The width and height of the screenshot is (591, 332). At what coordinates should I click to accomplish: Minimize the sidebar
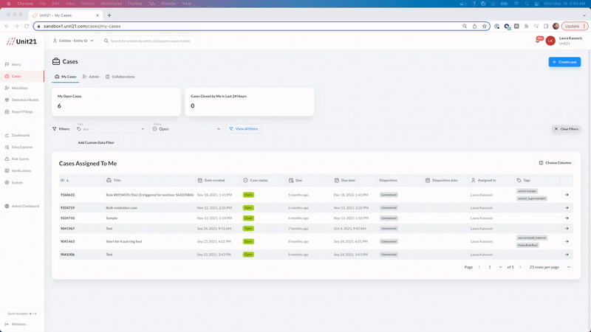point(16,324)
